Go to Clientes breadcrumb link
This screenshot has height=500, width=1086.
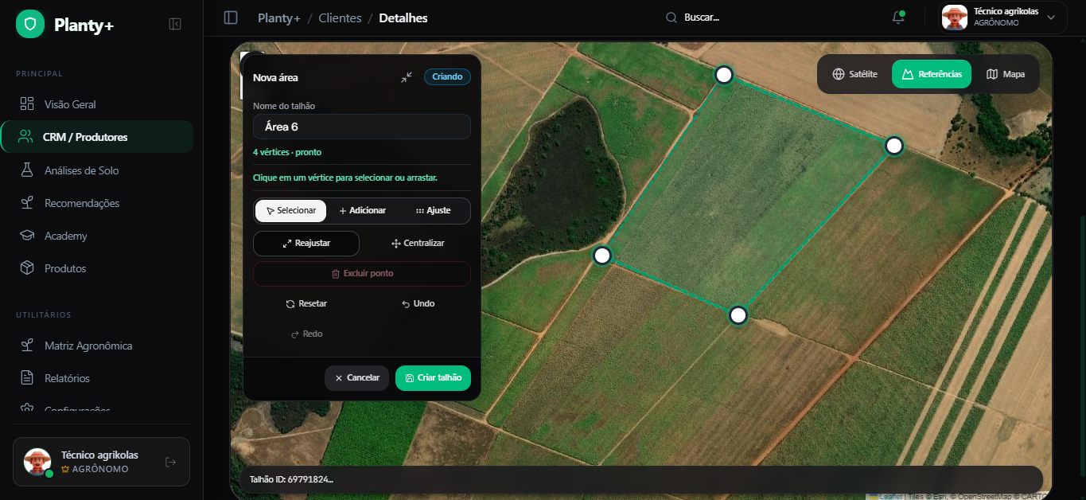coord(340,18)
